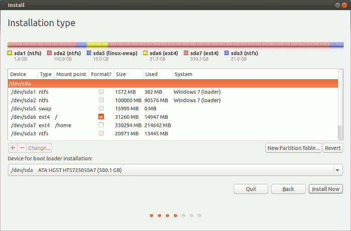Image resolution: width=351 pixels, height=231 pixels.
Task: Uncheck the format checkbox for /dev/sda6
Action: [x=101, y=117]
